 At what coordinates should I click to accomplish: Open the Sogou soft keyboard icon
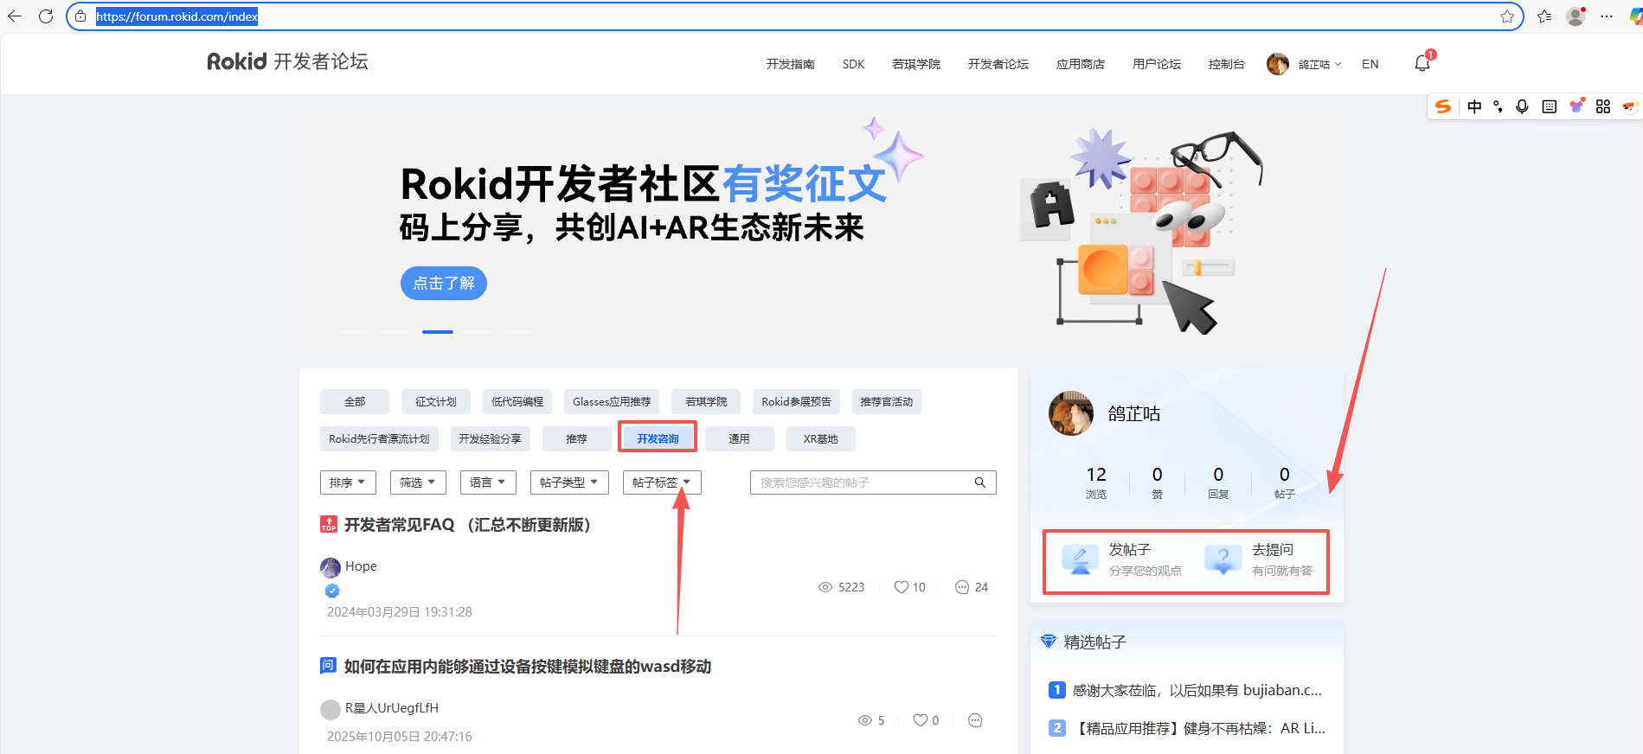click(1550, 106)
